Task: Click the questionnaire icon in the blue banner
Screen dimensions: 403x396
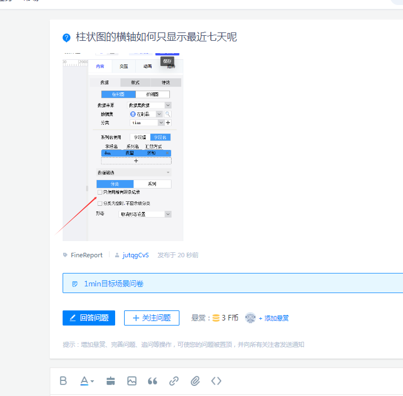Action: 75,284
